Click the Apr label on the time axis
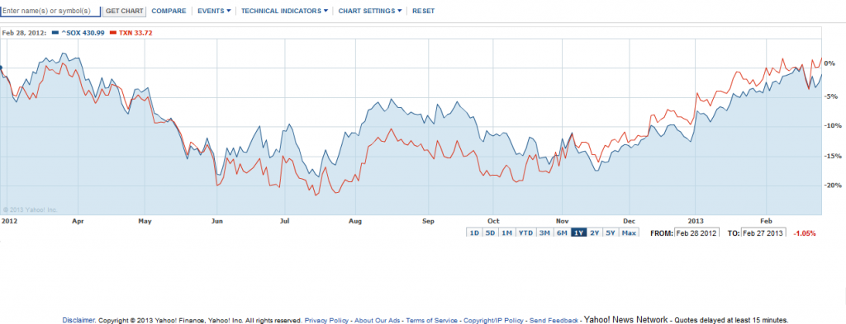The image size is (846, 324). pos(78,221)
